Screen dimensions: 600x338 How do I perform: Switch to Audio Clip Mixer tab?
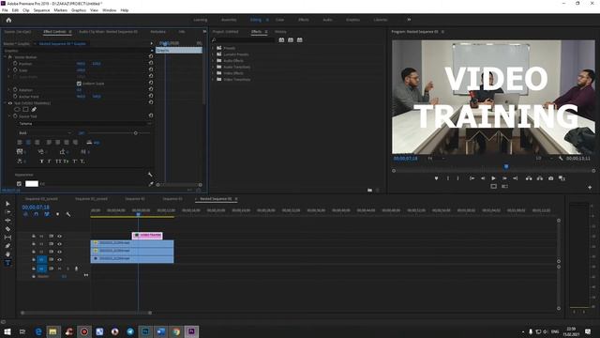[108, 32]
